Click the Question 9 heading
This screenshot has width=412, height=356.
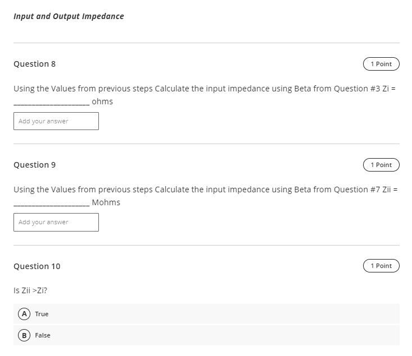point(35,165)
